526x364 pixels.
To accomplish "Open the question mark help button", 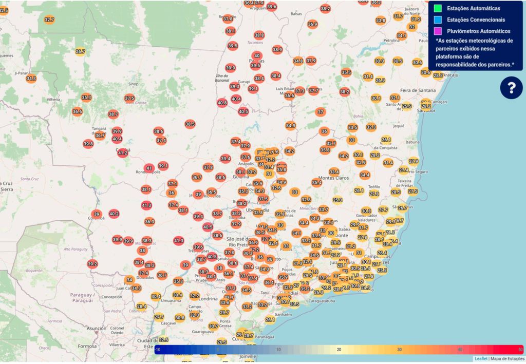I will [x=511, y=88].
